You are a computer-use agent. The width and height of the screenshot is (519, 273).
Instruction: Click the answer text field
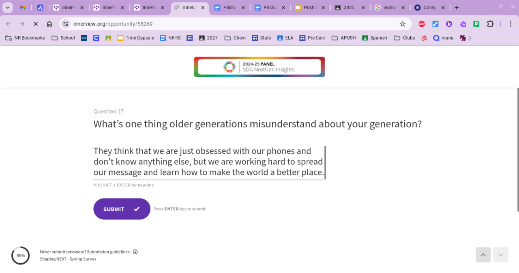click(209, 162)
